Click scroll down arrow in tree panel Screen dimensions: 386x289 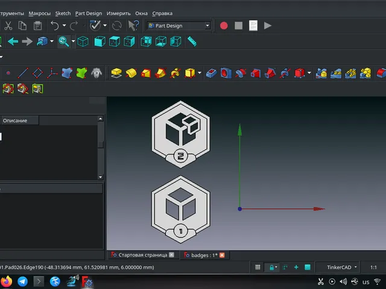point(101,177)
